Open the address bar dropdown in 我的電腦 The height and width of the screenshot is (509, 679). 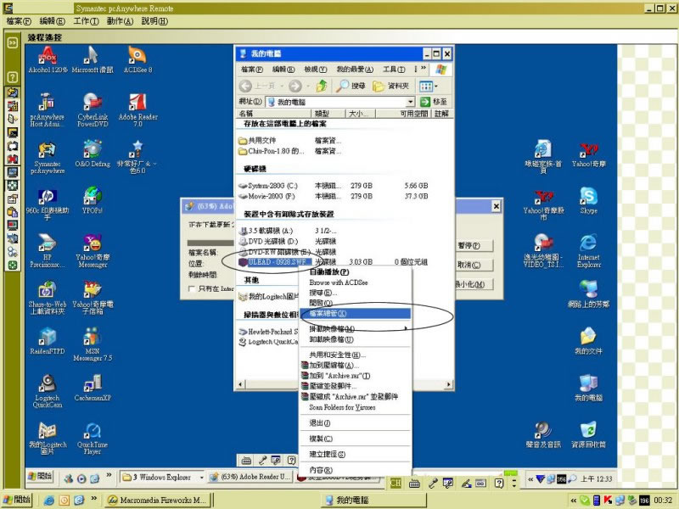(410, 102)
